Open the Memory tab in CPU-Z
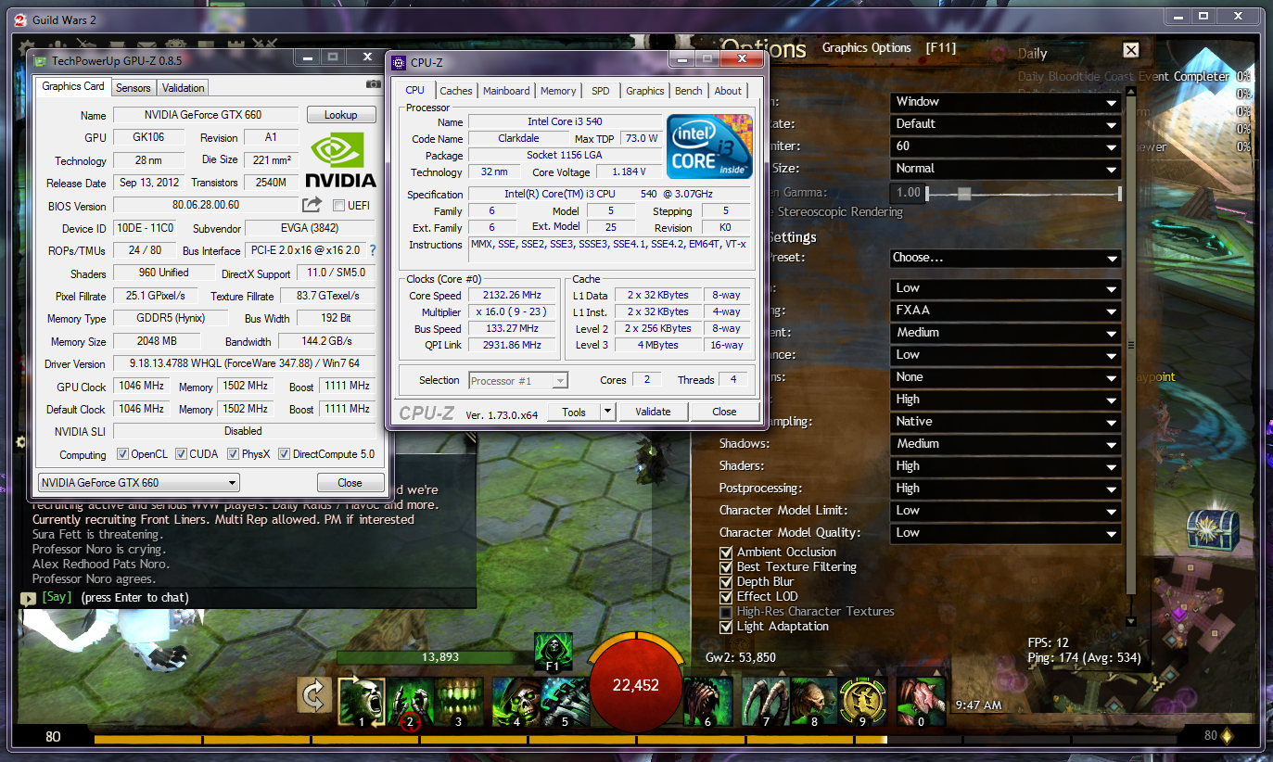The width and height of the screenshot is (1273, 762). pos(558,91)
